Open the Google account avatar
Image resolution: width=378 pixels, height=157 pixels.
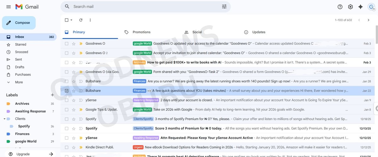[372, 7]
